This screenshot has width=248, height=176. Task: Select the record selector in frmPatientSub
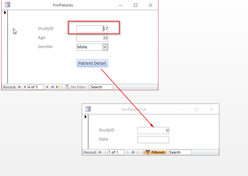click(85, 132)
